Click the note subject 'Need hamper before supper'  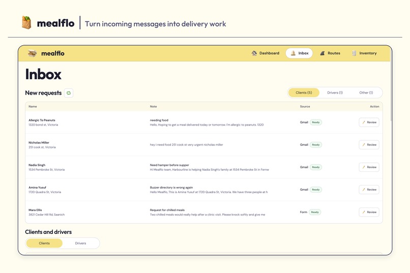coord(169,165)
